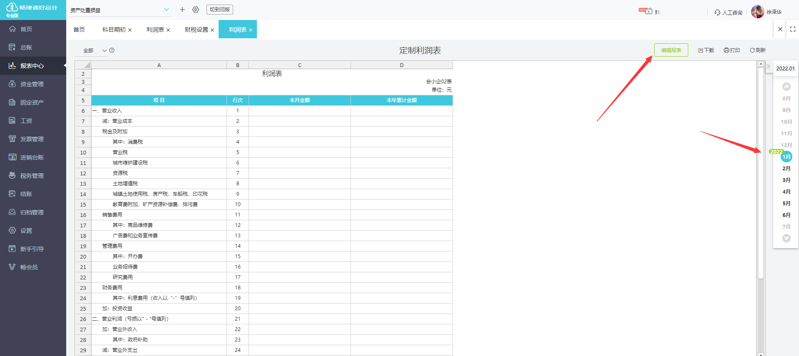Open 税务管理 in the sidebar
This screenshot has width=799, height=356.
(x=32, y=176)
